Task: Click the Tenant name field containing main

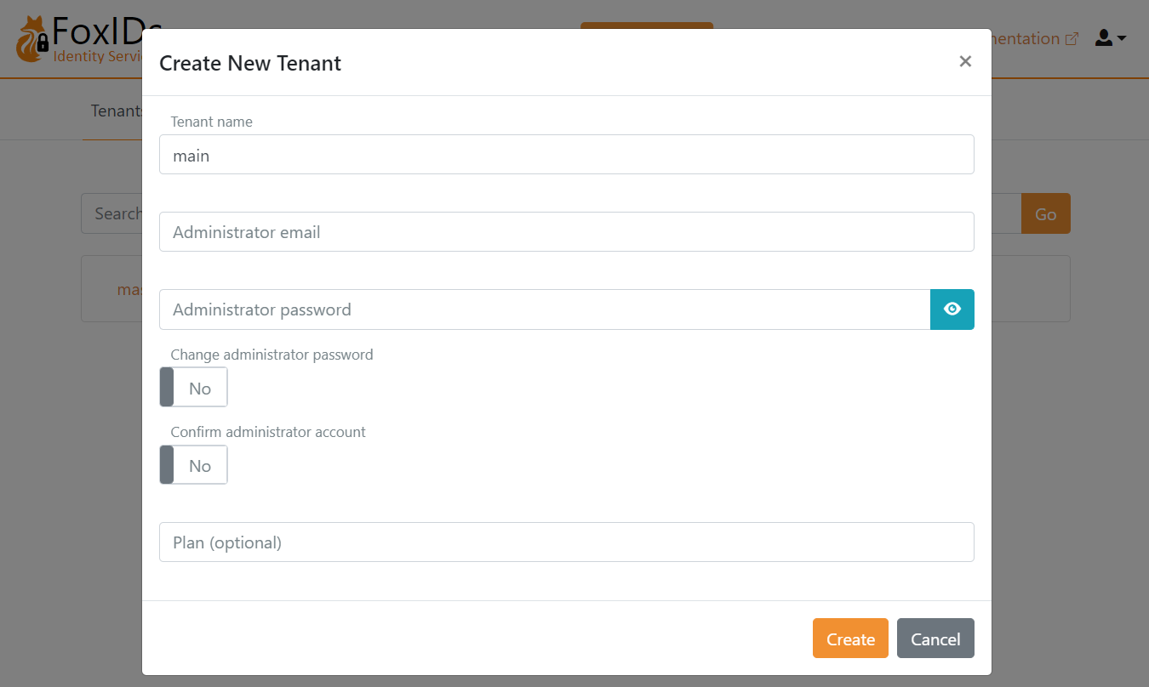Action: (567, 155)
